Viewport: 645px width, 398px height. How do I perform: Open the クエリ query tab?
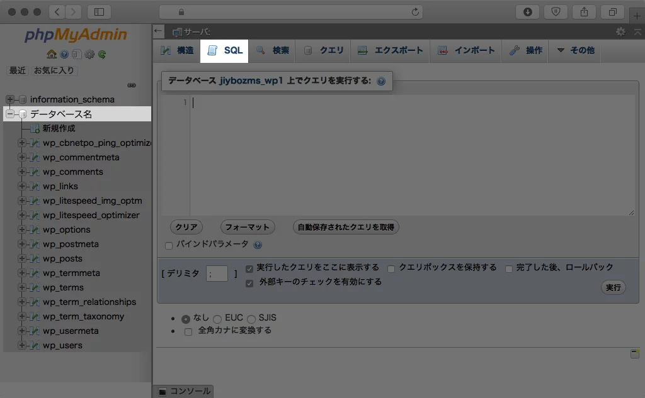323,50
